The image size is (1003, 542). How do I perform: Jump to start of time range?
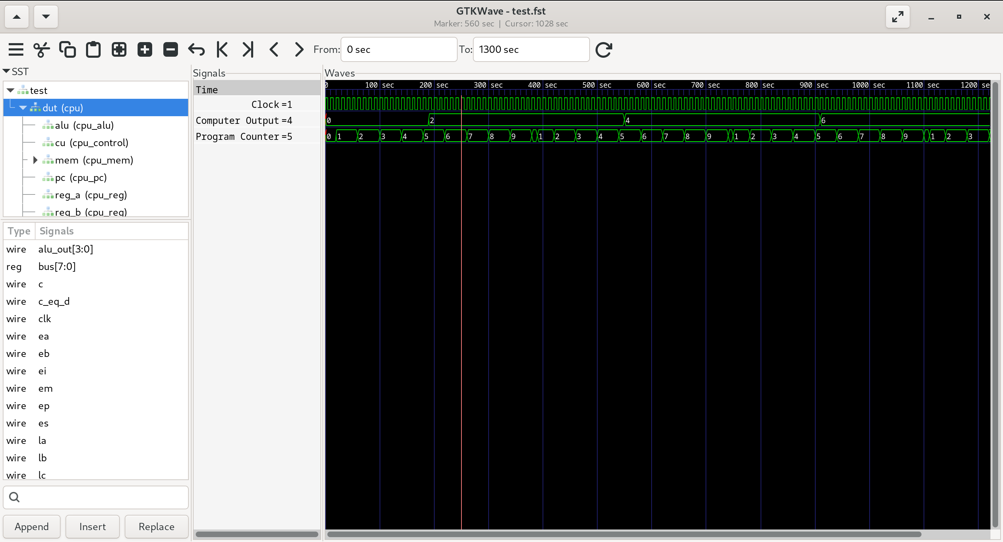222,49
